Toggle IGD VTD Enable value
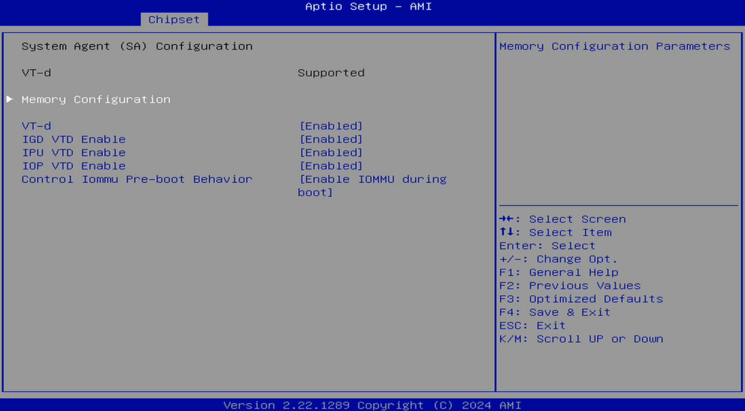 pos(331,139)
